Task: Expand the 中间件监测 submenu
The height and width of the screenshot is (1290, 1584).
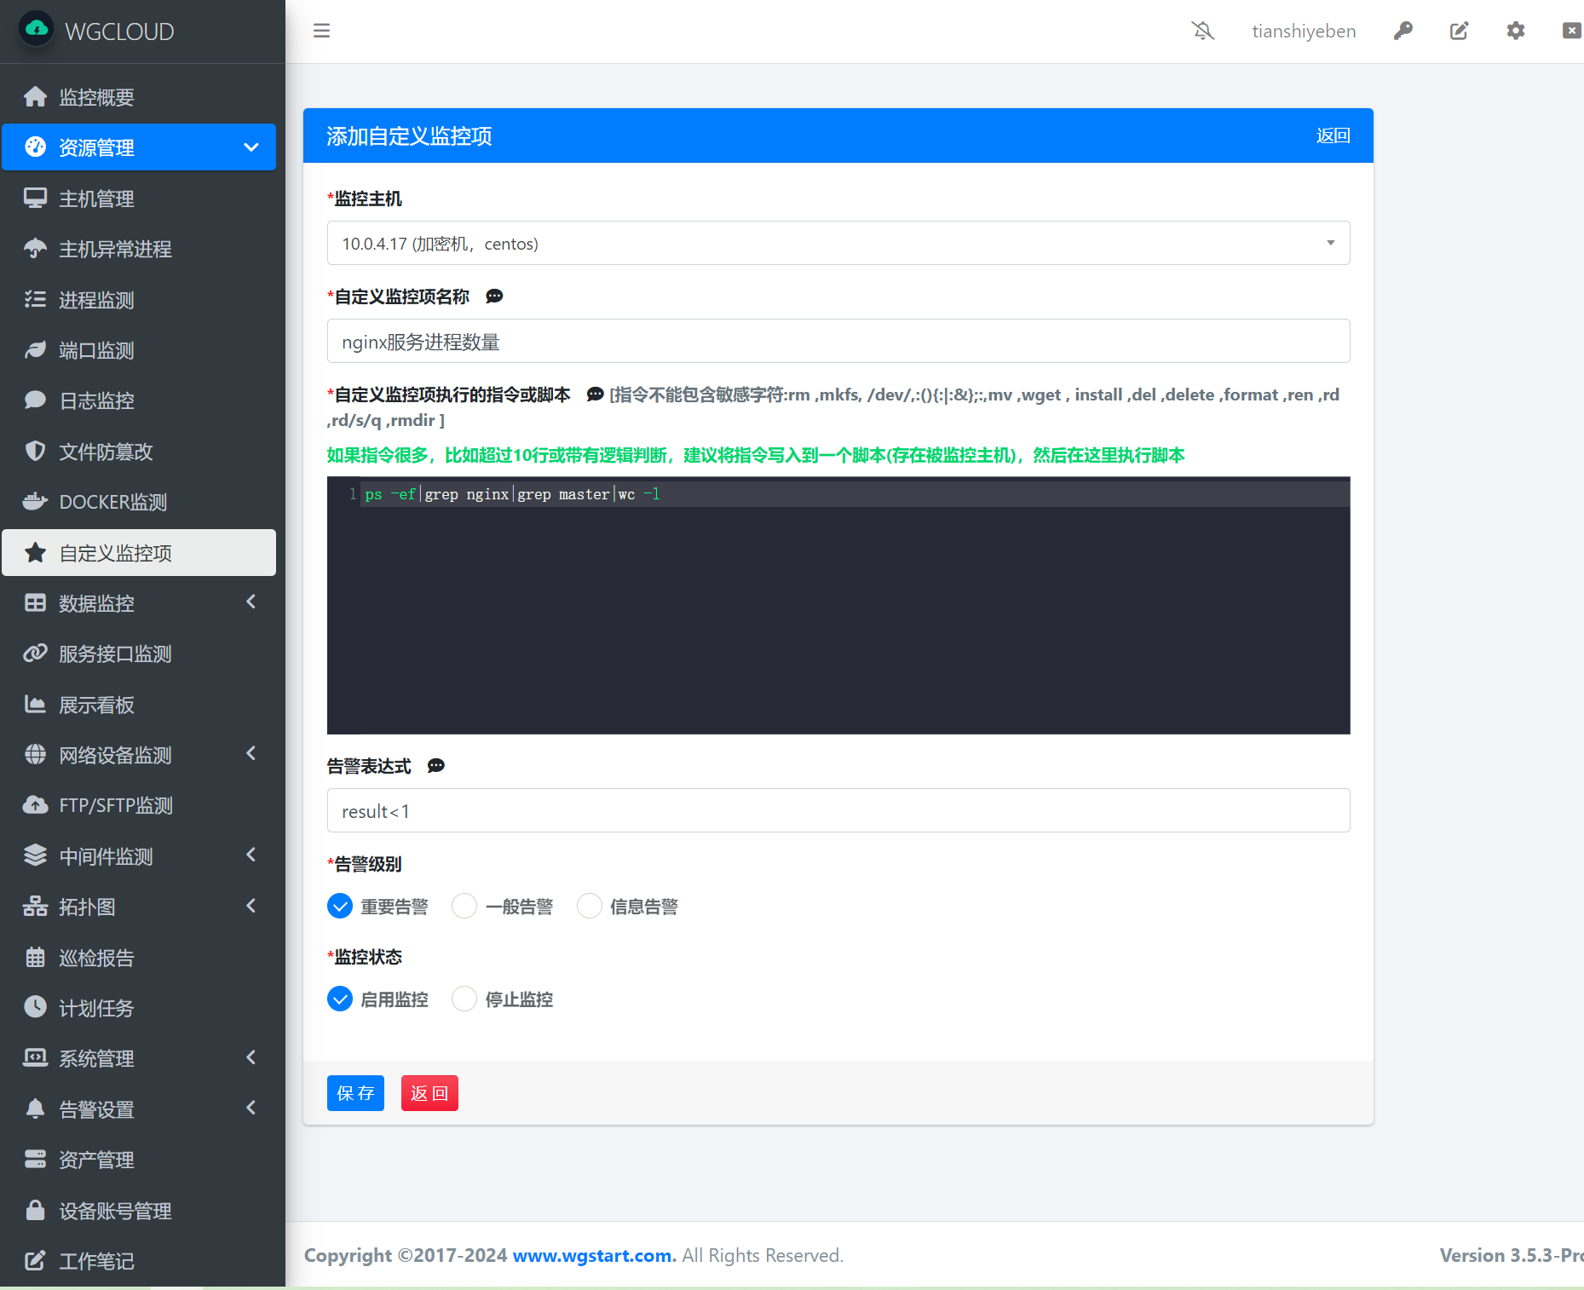Action: tap(251, 855)
